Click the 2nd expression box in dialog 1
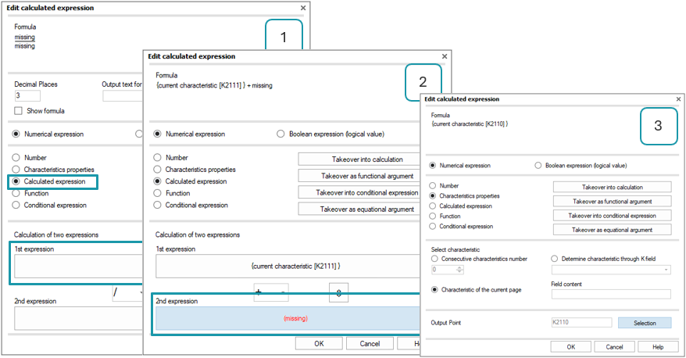Screen dimensions: 686x358 point(79,318)
